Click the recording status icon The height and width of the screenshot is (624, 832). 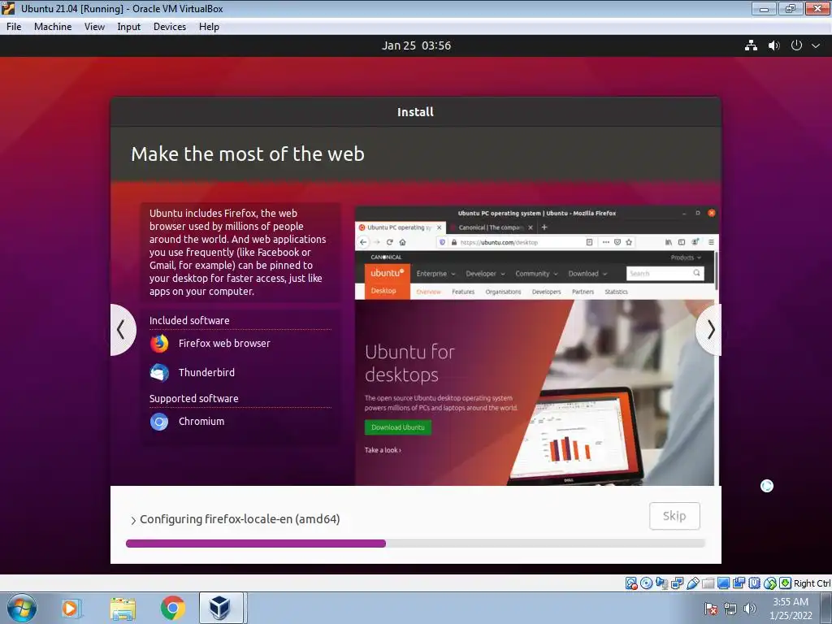coord(739,583)
